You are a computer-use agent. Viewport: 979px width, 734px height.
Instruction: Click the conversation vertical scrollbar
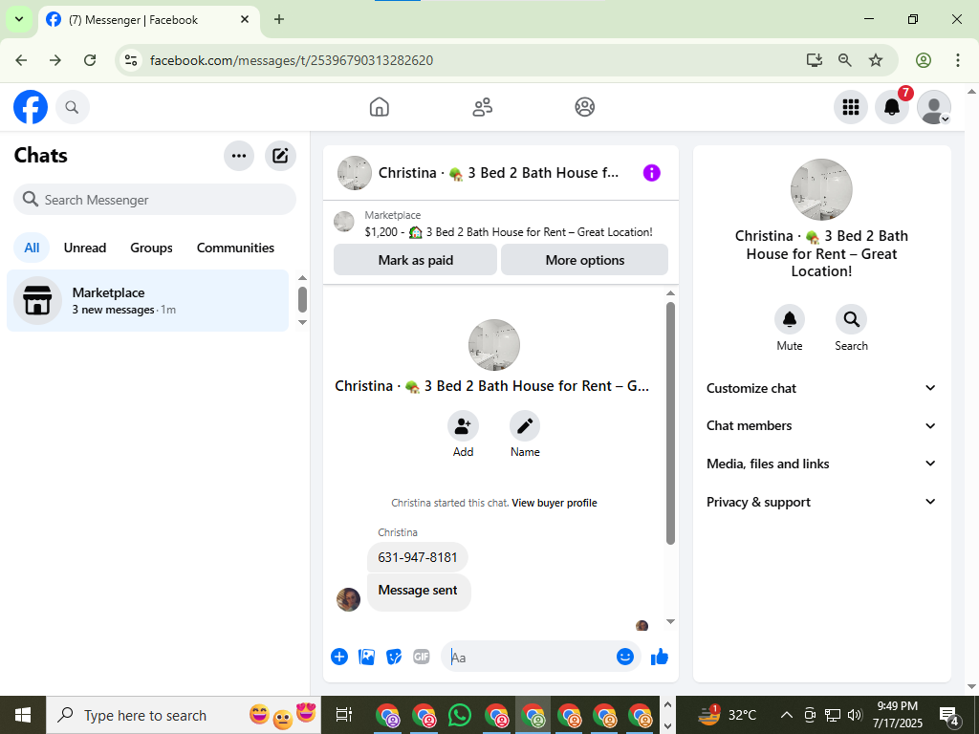click(x=670, y=423)
